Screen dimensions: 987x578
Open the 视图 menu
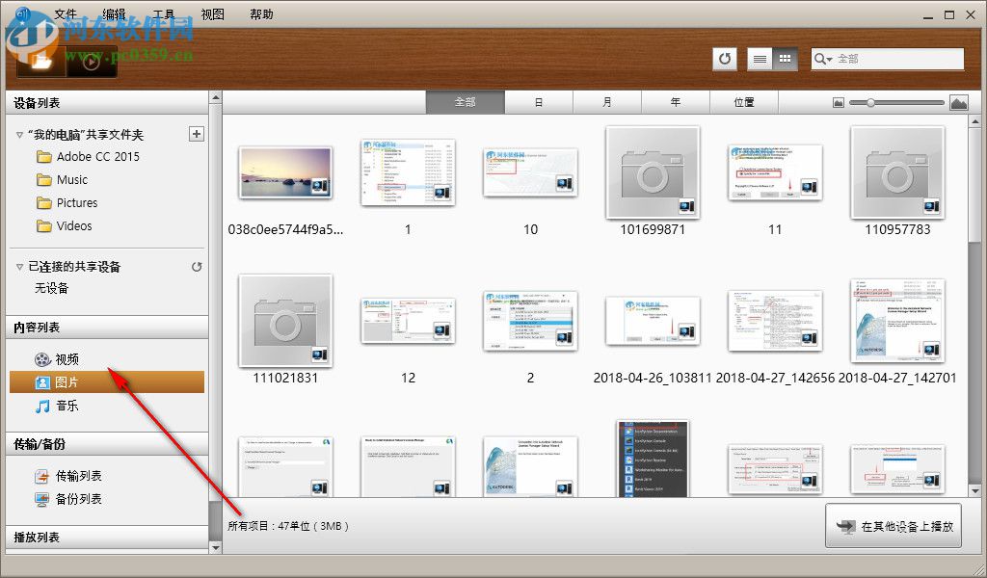(211, 13)
